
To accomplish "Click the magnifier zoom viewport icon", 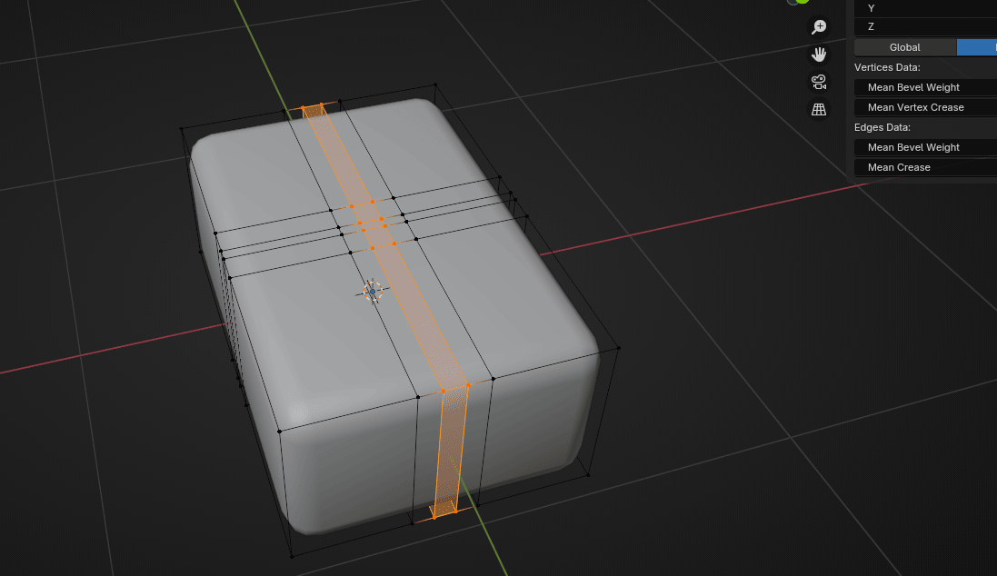I will coord(819,27).
